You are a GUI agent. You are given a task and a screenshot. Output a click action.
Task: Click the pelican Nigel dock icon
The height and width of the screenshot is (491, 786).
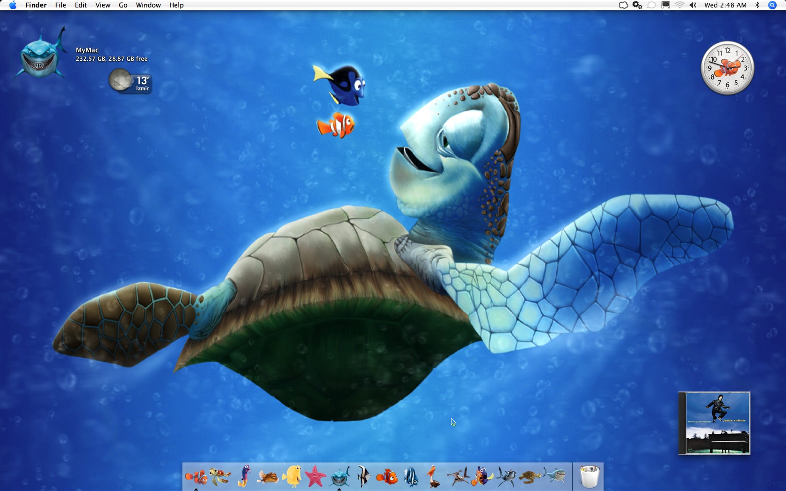coord(432,478)
